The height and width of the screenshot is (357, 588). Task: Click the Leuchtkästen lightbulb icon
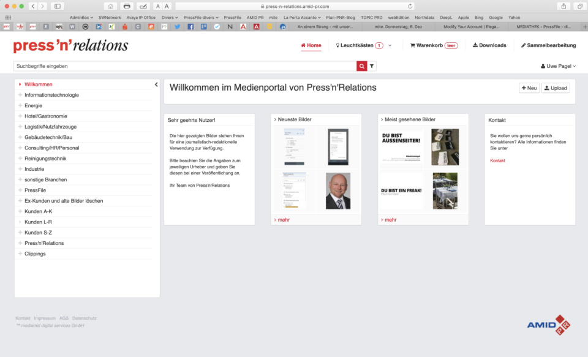click(337, 45)
